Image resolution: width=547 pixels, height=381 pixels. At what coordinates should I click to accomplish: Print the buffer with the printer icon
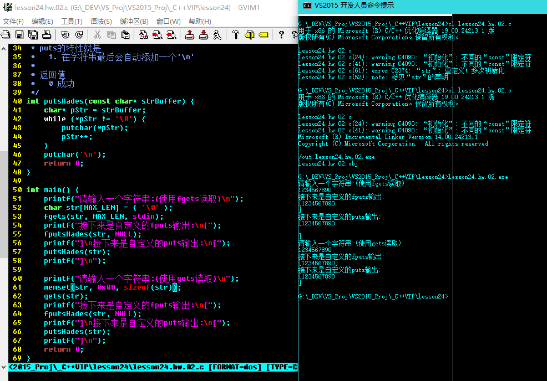point(47,35)
